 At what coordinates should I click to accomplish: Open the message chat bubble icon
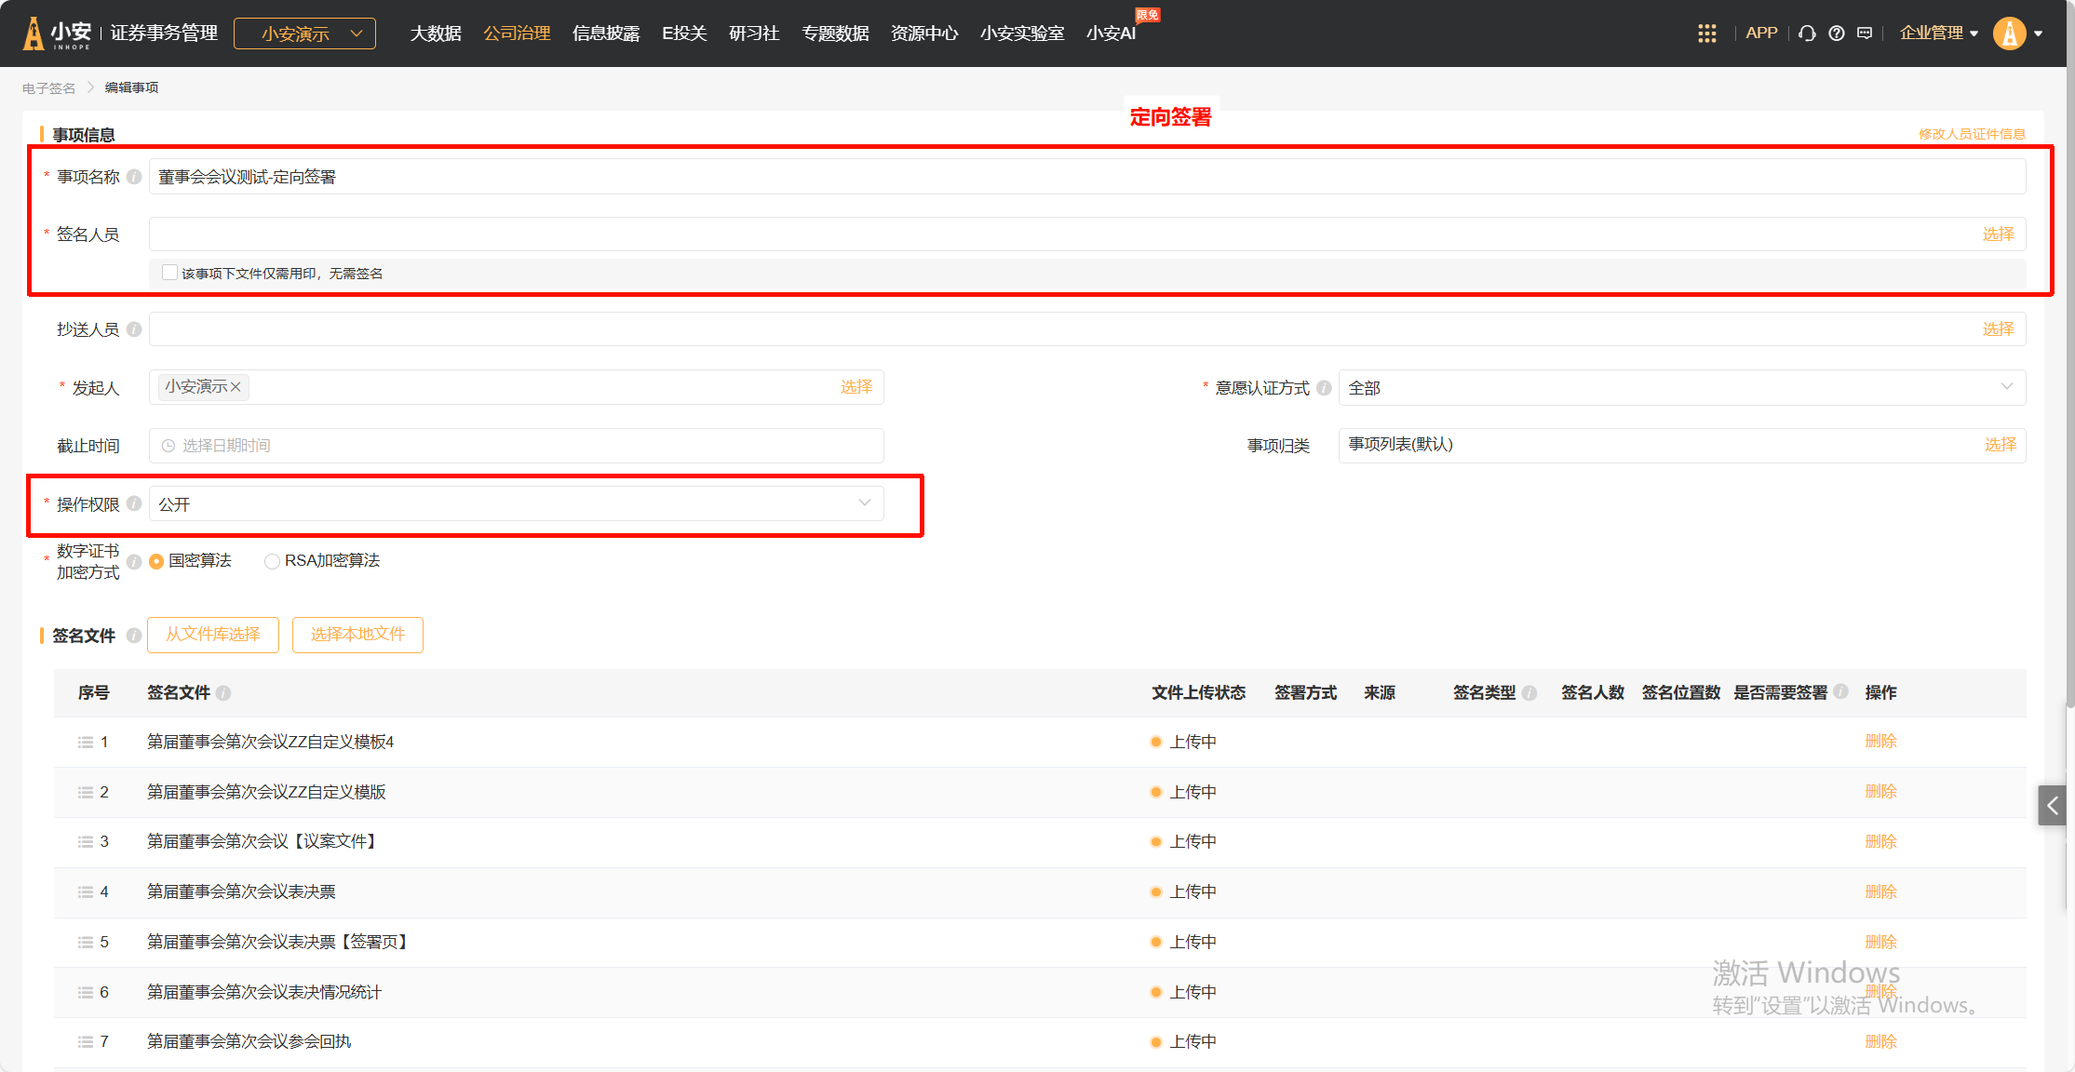coord(1865,33)
